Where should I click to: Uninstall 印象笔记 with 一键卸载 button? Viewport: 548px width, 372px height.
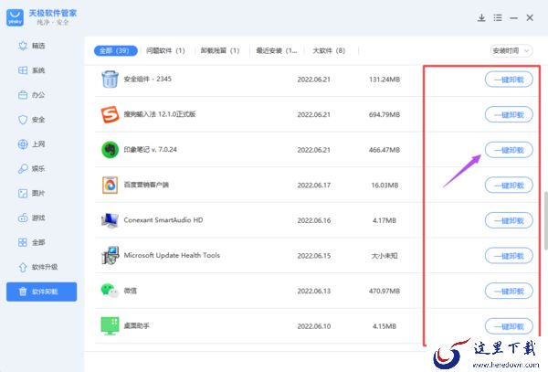coord(509,150)
